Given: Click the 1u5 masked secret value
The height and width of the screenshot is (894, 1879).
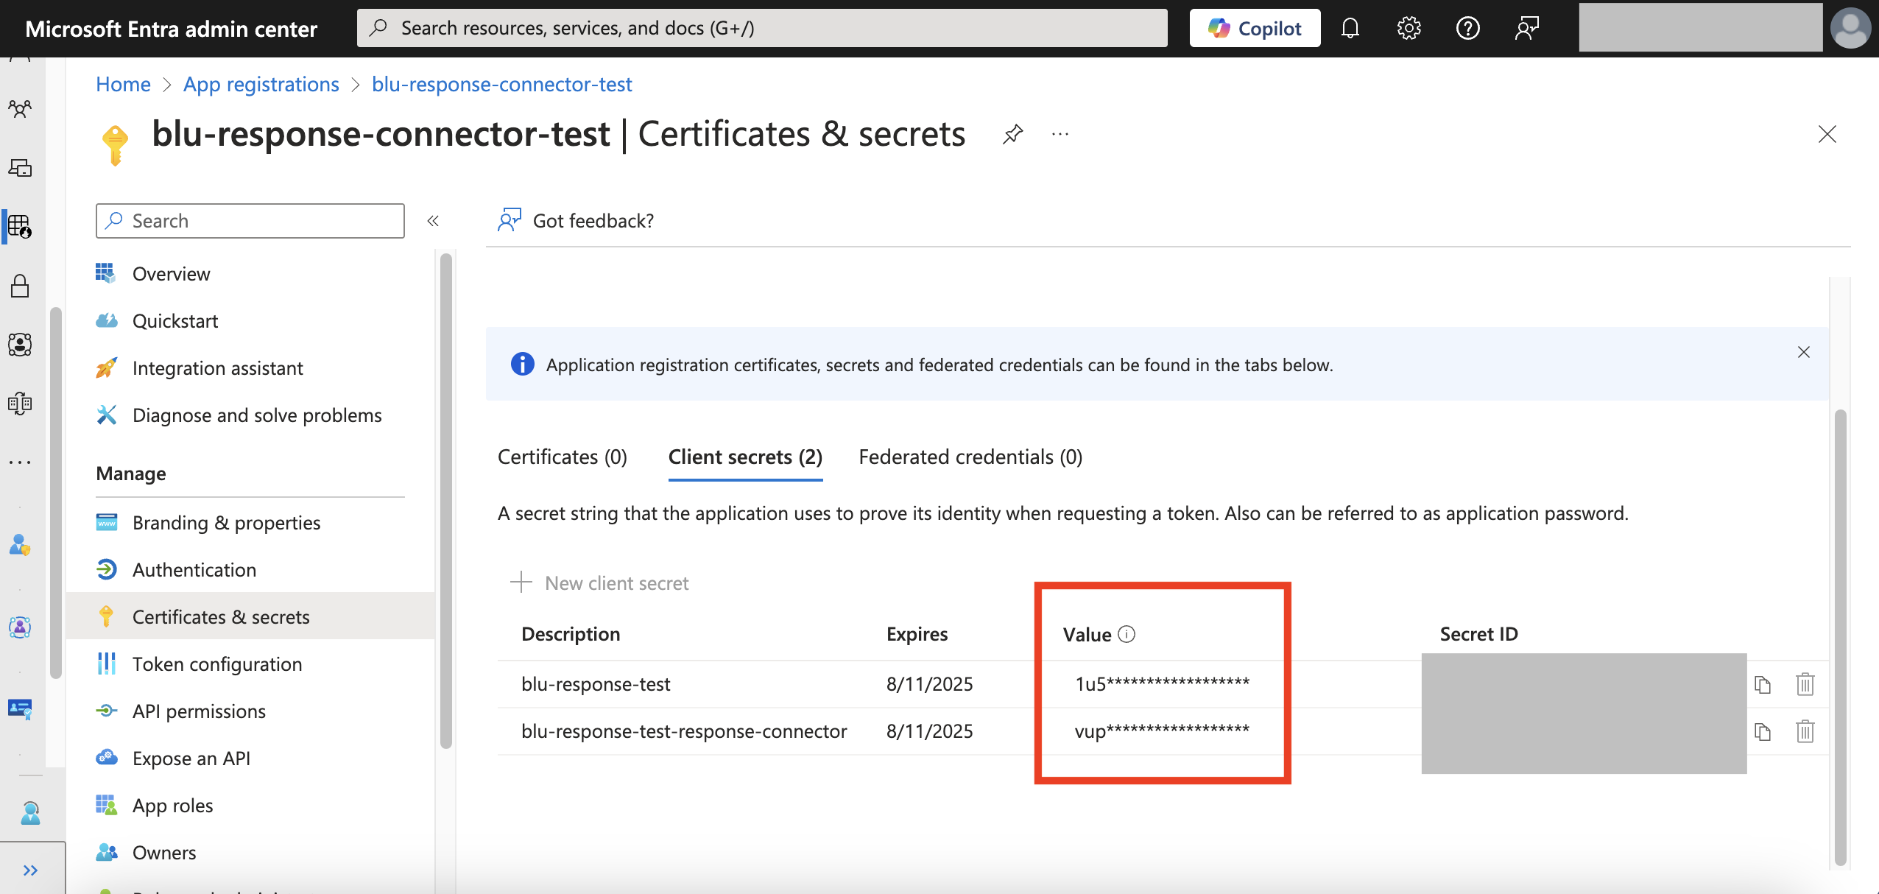Looking at the screenshot, I should (1162, 684).
